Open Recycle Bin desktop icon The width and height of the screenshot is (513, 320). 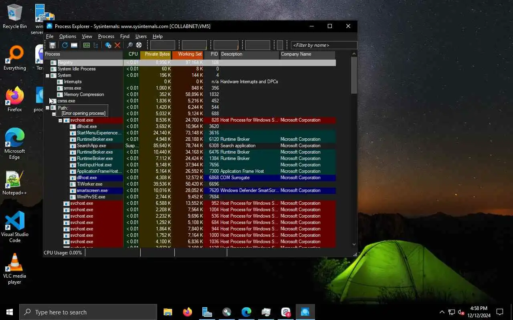(15, 17)
